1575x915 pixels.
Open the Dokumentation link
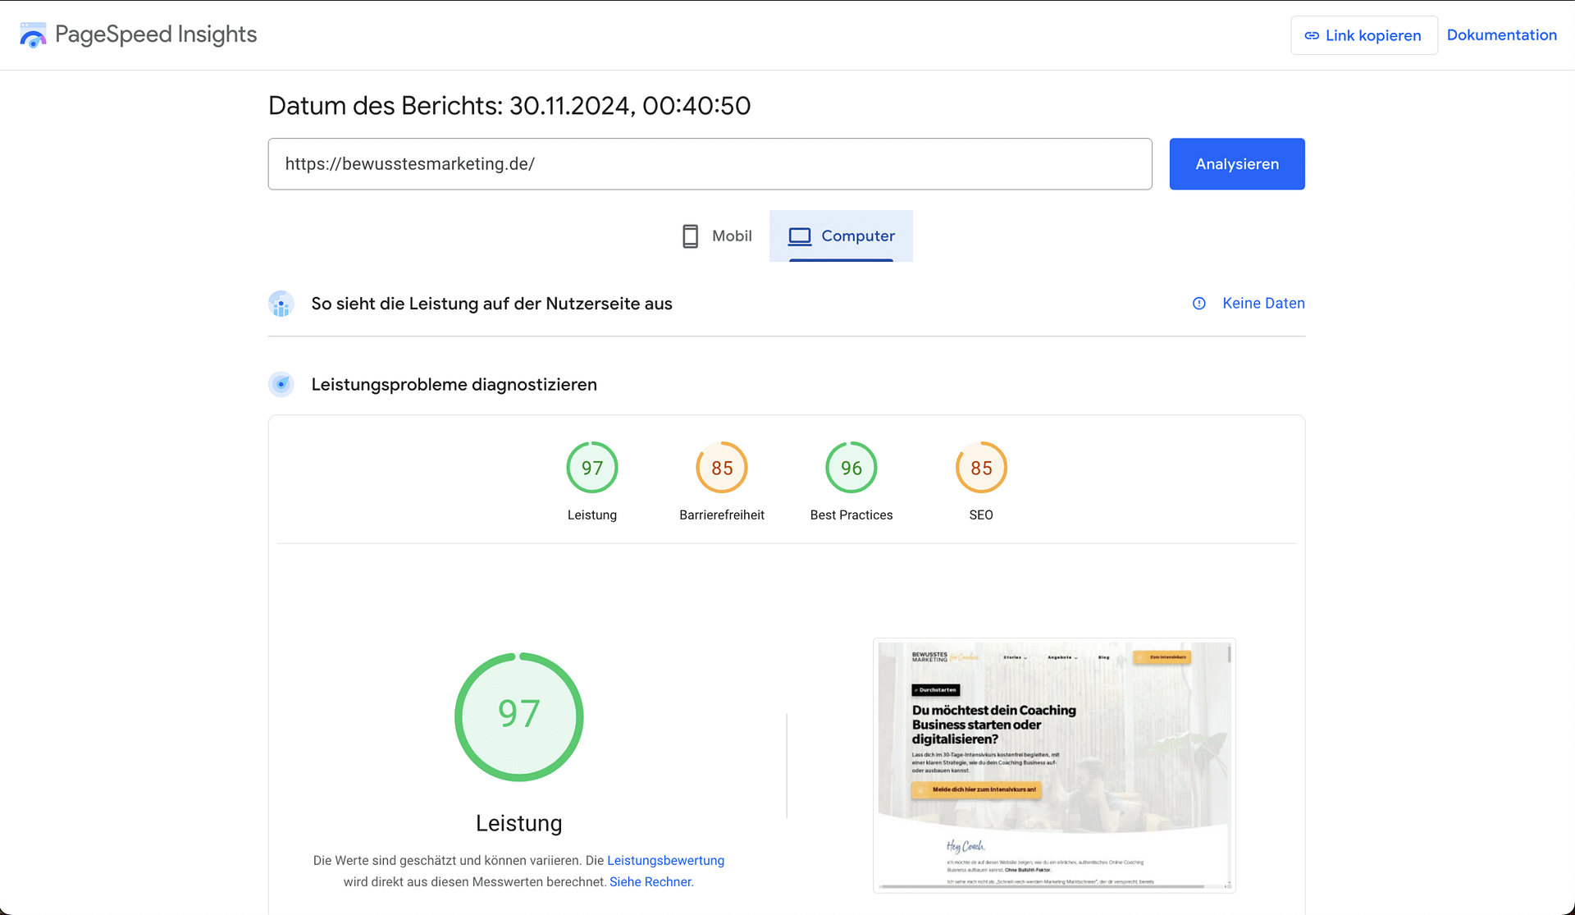[1501, 35]
